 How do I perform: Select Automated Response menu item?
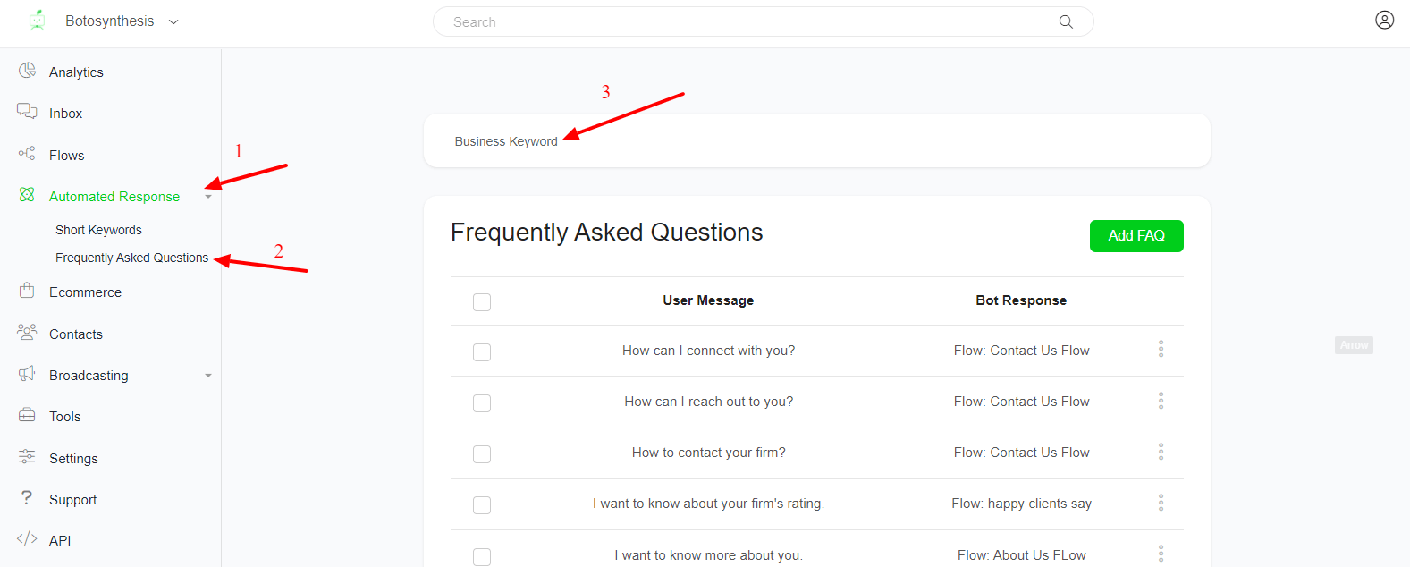click(x=114, y=197)
